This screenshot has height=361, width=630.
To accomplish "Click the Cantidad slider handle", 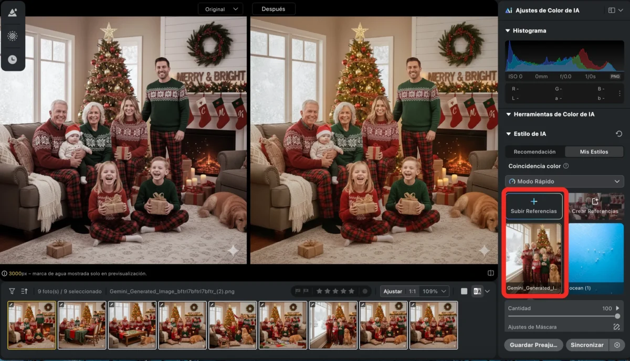I will (617, 316).
